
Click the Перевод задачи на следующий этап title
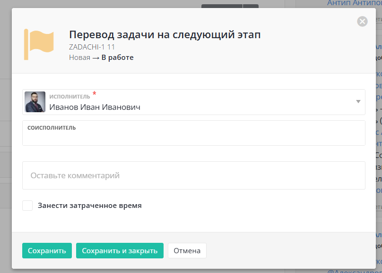[165, 34]
